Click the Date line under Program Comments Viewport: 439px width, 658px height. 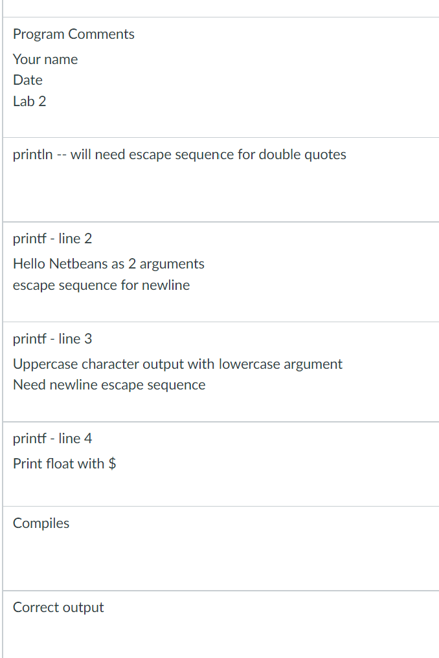click(x=28, y=80)
